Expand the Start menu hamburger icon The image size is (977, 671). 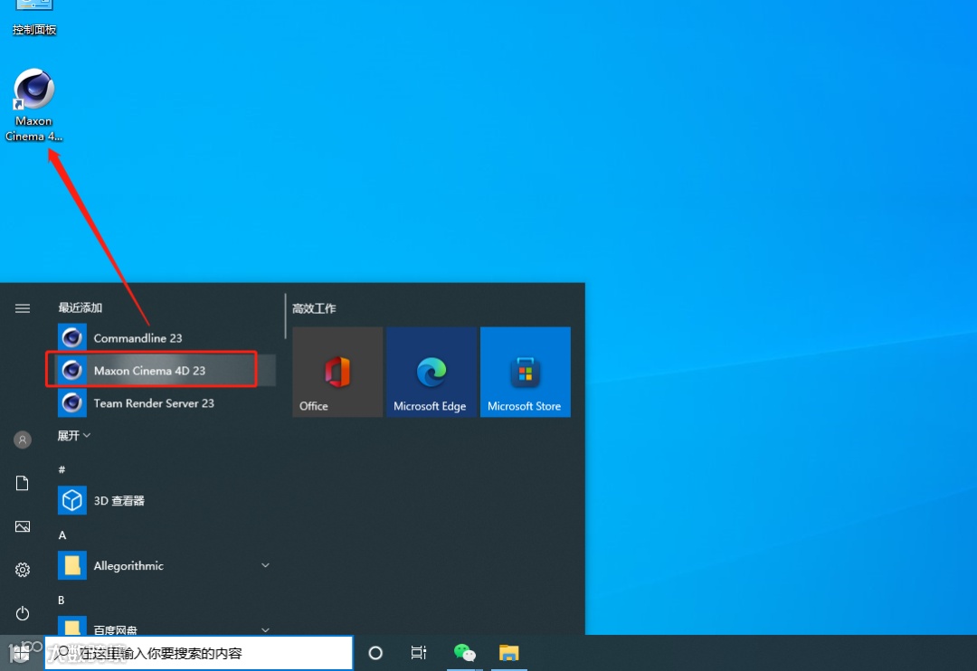[23, 307]
